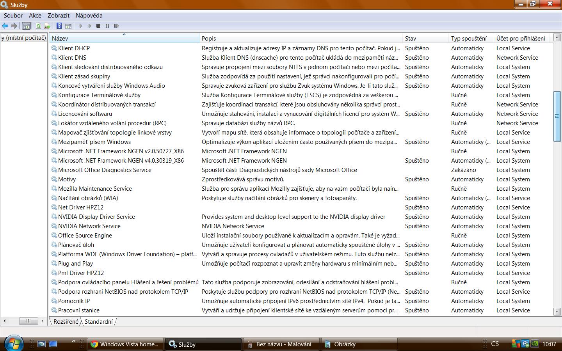Switch to the Rozšířené tab

(66, 322)
